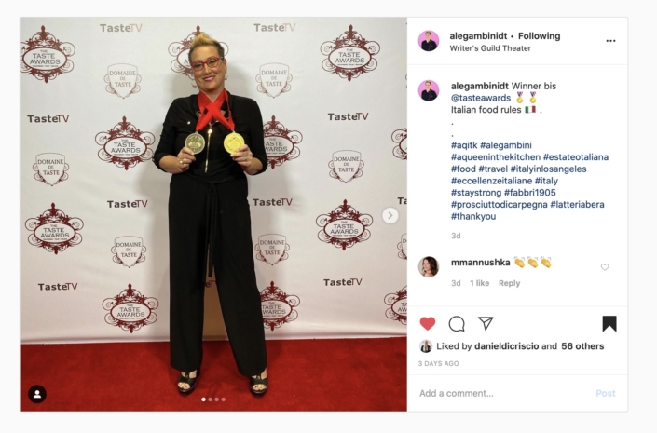Open alegambinidt profile picture in the header
657x433 pixels.
429,41
